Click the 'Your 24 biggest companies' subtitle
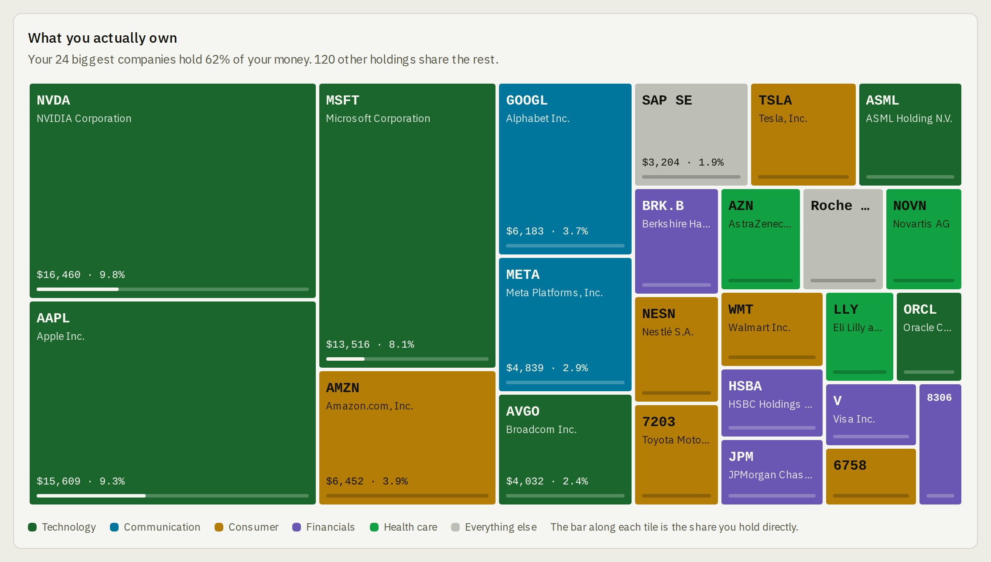Viewport: 991px width, 562px height. click(263, 59)
